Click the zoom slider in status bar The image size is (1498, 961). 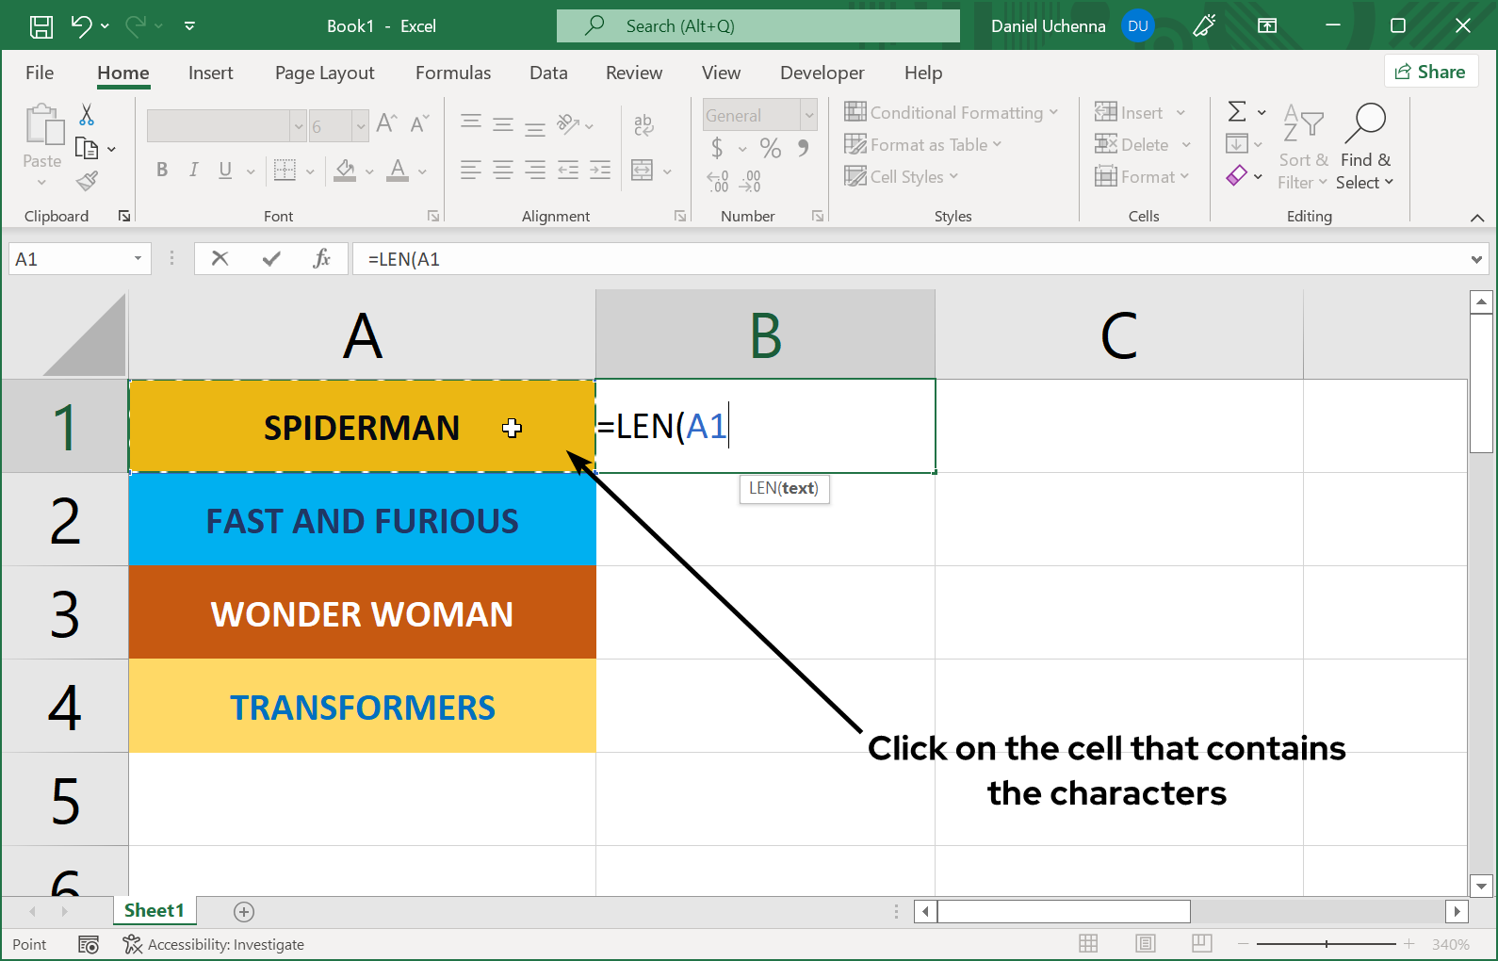(x=1326, y=944)
